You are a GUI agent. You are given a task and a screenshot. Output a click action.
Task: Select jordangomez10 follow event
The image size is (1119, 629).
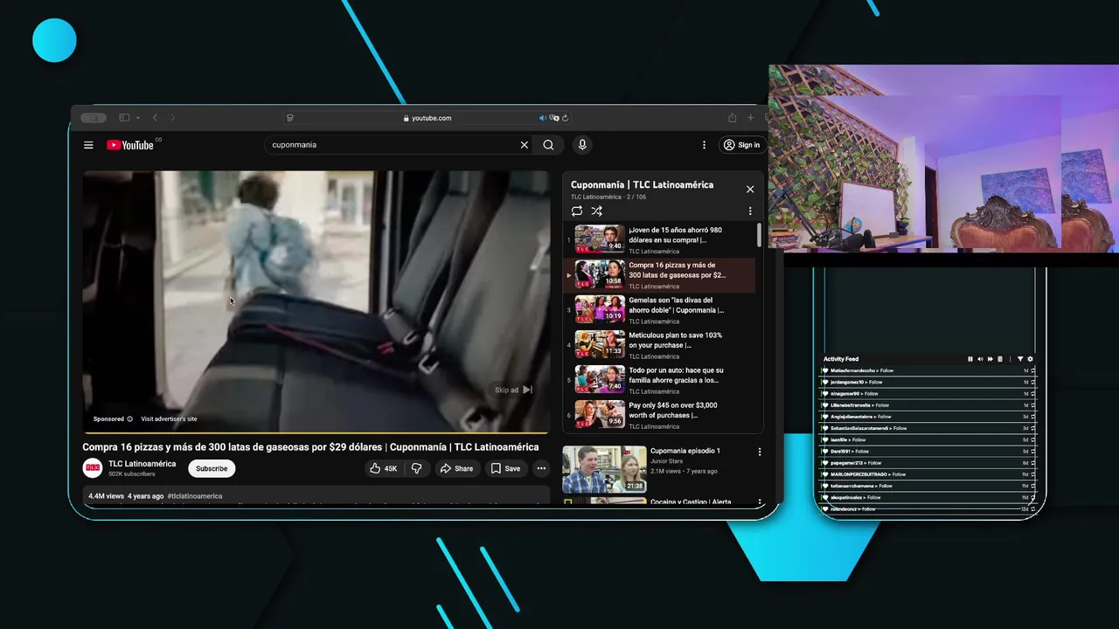click(928, 382)
